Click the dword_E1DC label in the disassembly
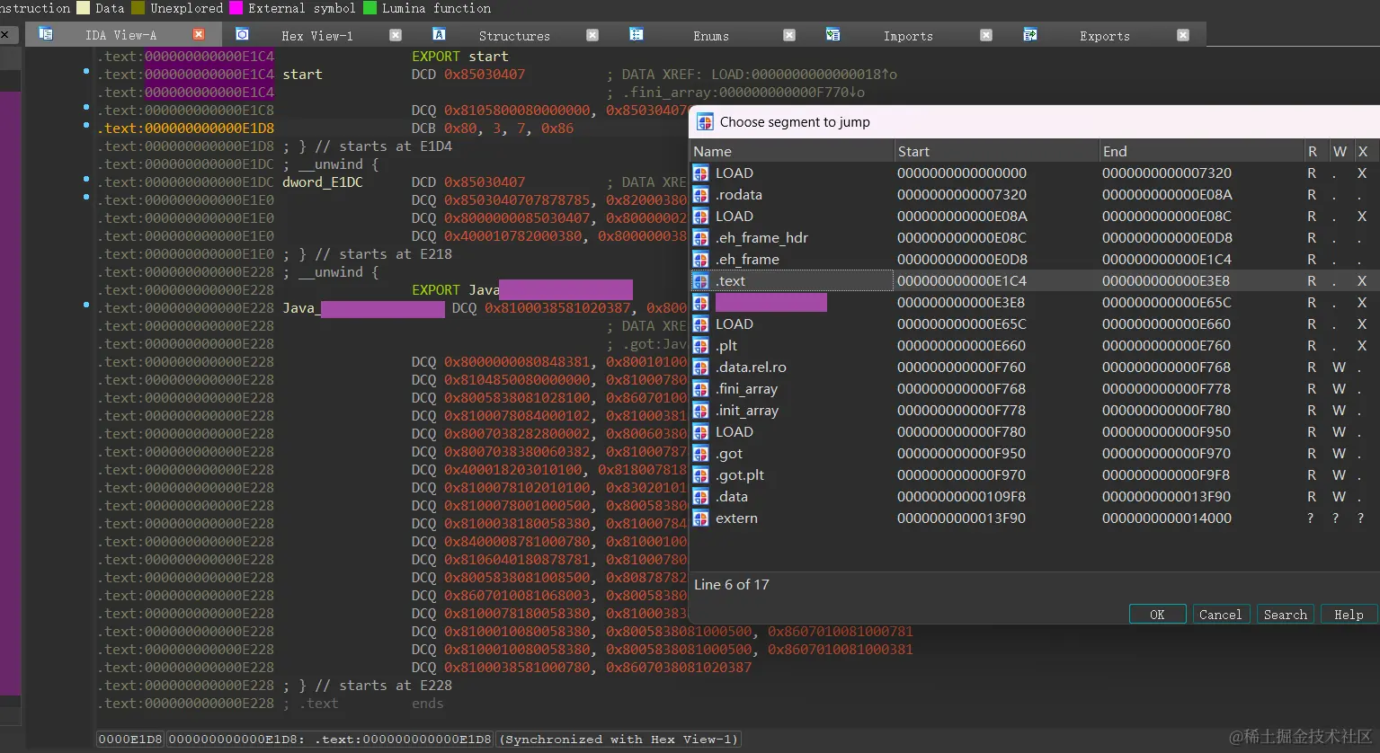Screen dimensions: 1380x753 [x=322, y=182]
